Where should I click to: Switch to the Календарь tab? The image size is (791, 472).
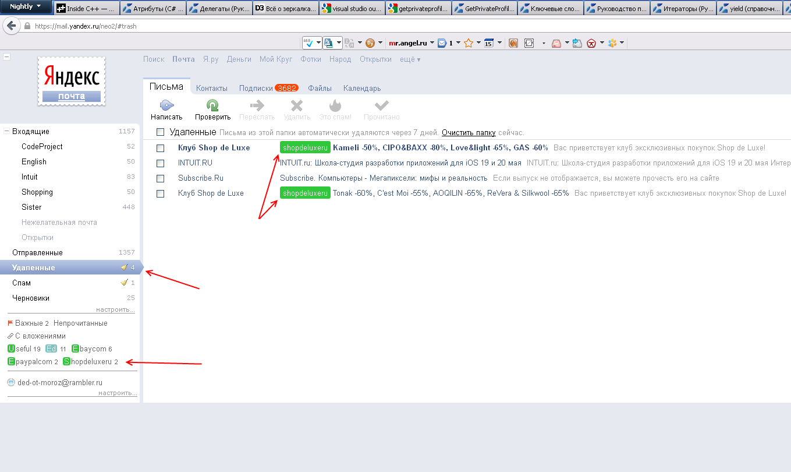pos(362,88)
